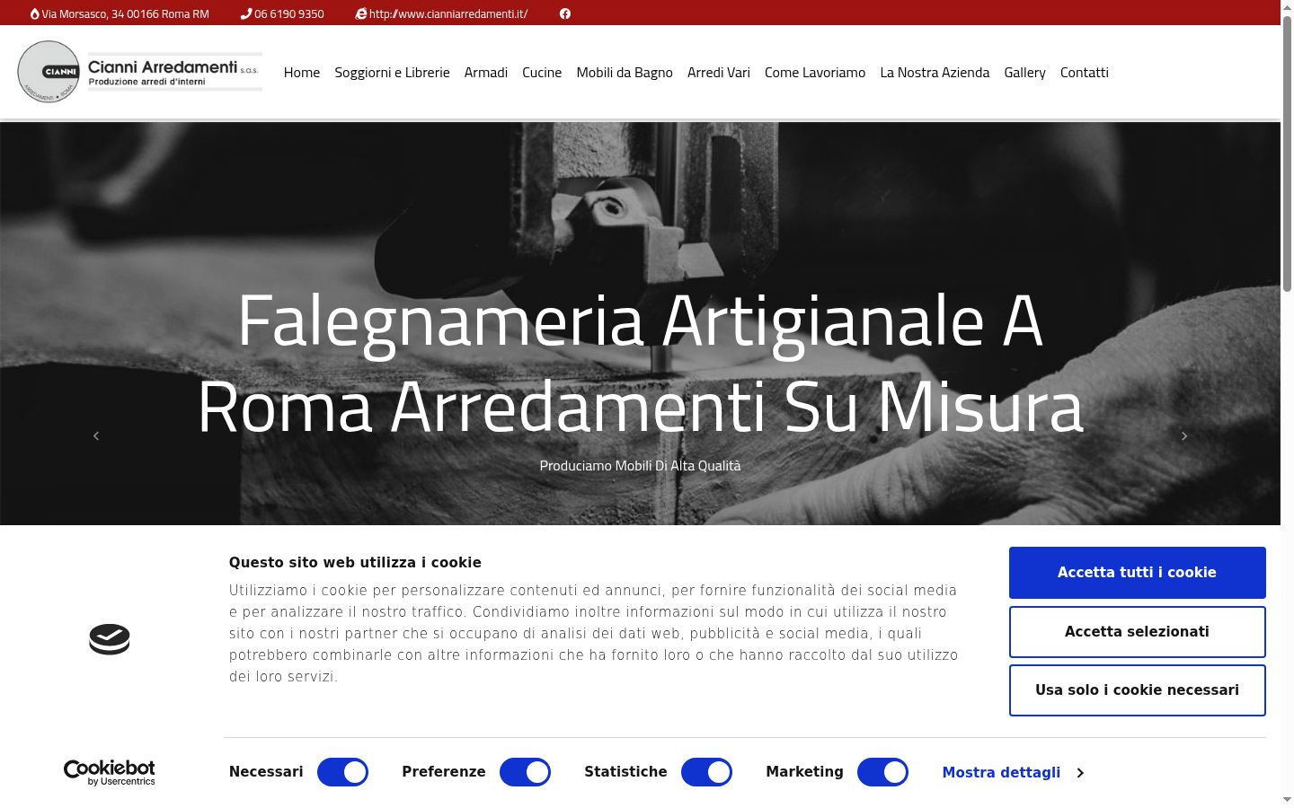Screen dimensions: 1294x808
Task: Click the hero headline Falegnameria Artigianale
Action: pyautogui.click(x=640, y=364)
